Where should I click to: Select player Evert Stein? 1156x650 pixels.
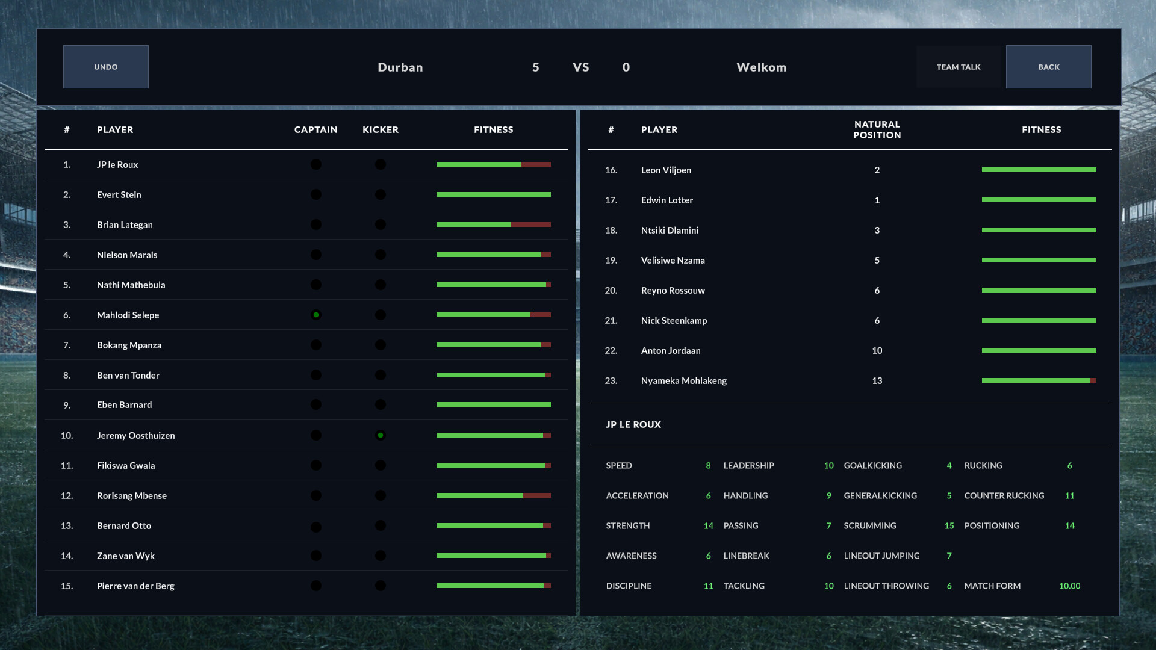click(x=119, y=194)
